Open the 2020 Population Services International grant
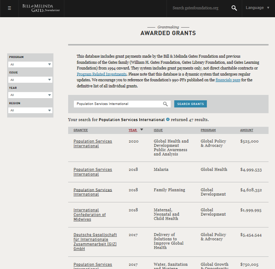 pyautogui.click(x=93, y=144)
